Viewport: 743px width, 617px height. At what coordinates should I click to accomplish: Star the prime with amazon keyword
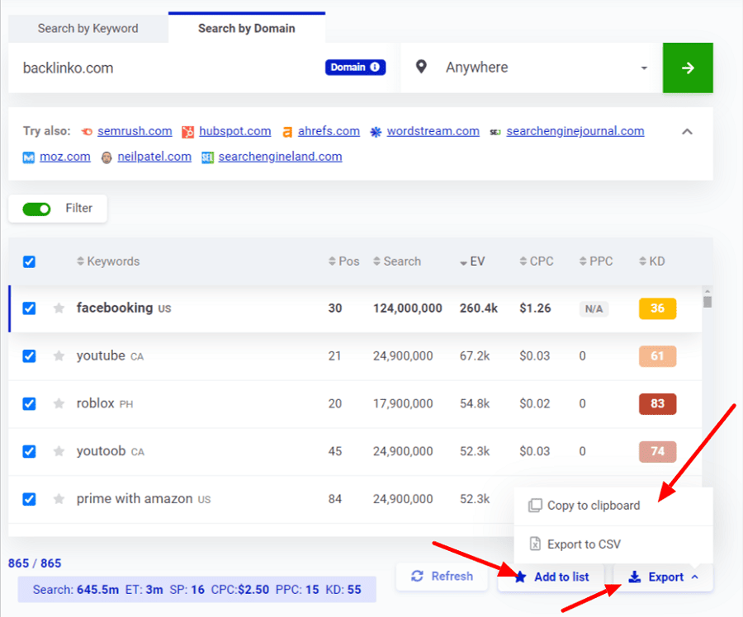pos(59,499)
